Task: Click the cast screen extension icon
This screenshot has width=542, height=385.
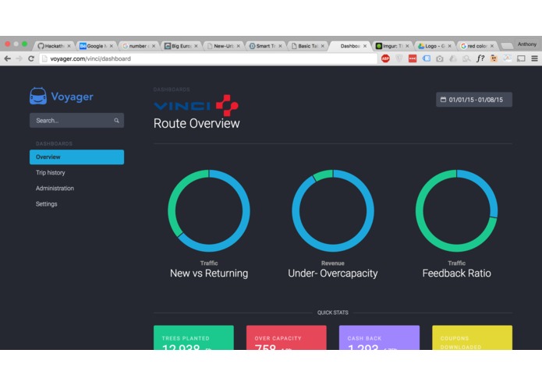Action: click(x=521, y=58)
